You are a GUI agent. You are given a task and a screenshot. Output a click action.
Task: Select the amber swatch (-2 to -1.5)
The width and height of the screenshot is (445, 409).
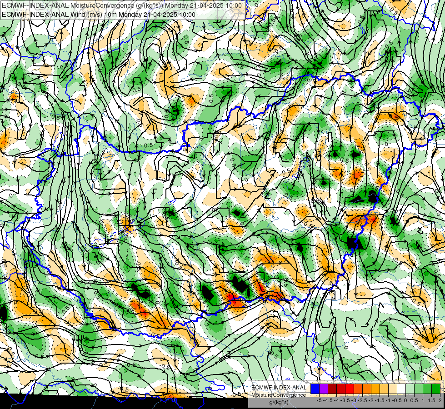point(375,389)
